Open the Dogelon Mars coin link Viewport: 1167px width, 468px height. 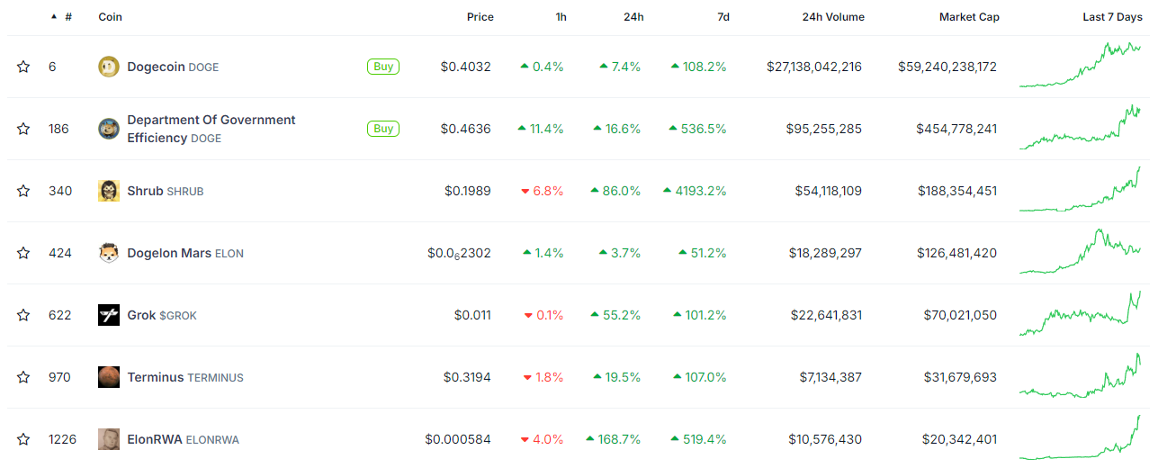pyautogui.click(x=169, y=253)
